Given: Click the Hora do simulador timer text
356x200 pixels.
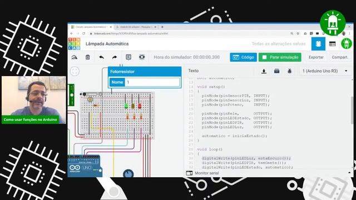Looking at the screenshot, I should (187, 57).
